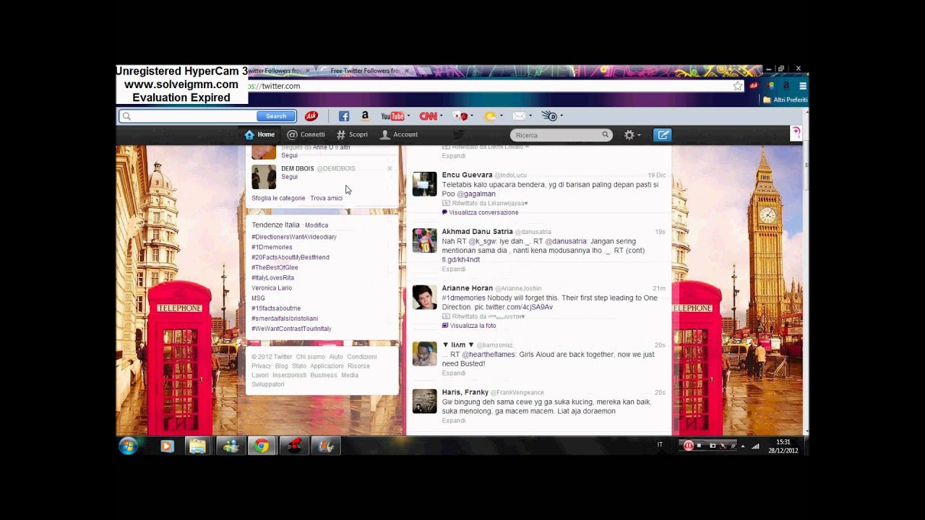Expand the mail envelope toolbar dropdown
This screenshot has width=925, height=520.
pyautogui.click(x=530, y=116)
